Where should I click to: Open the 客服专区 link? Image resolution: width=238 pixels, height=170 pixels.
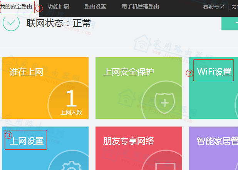(x=214, y=7)
